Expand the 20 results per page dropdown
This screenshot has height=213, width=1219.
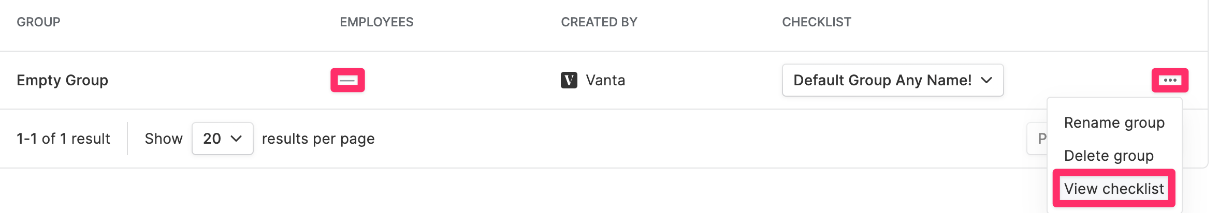[x=222, y=139]
